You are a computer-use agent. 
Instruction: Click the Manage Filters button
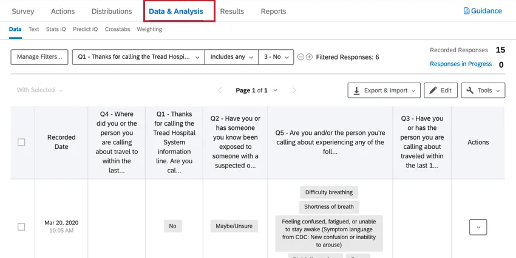(x=39, y=57)
